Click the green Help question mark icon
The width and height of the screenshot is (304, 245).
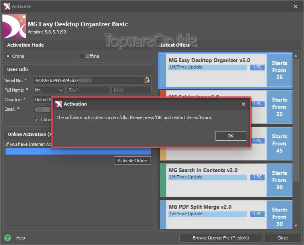coord(8,238)
